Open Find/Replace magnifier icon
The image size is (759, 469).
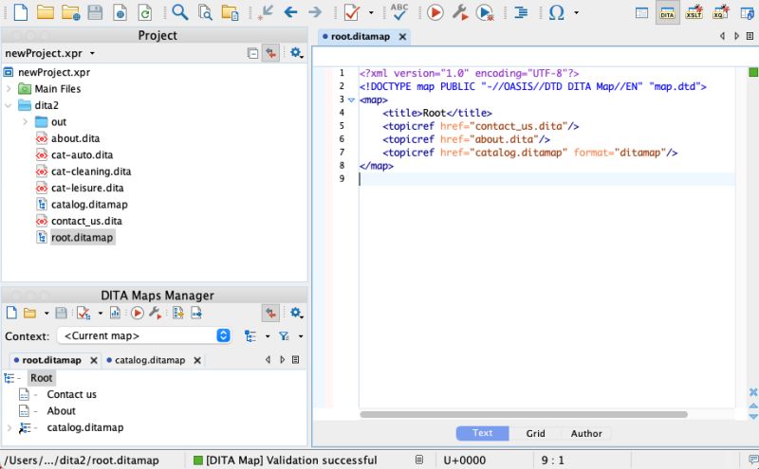[179, 12]
